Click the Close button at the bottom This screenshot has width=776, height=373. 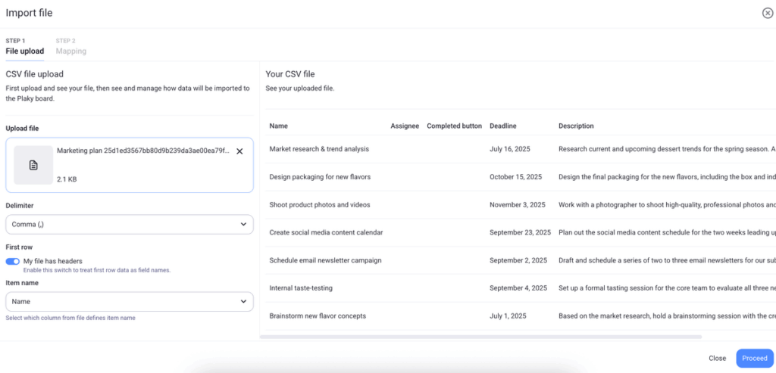tap(717, 358)
